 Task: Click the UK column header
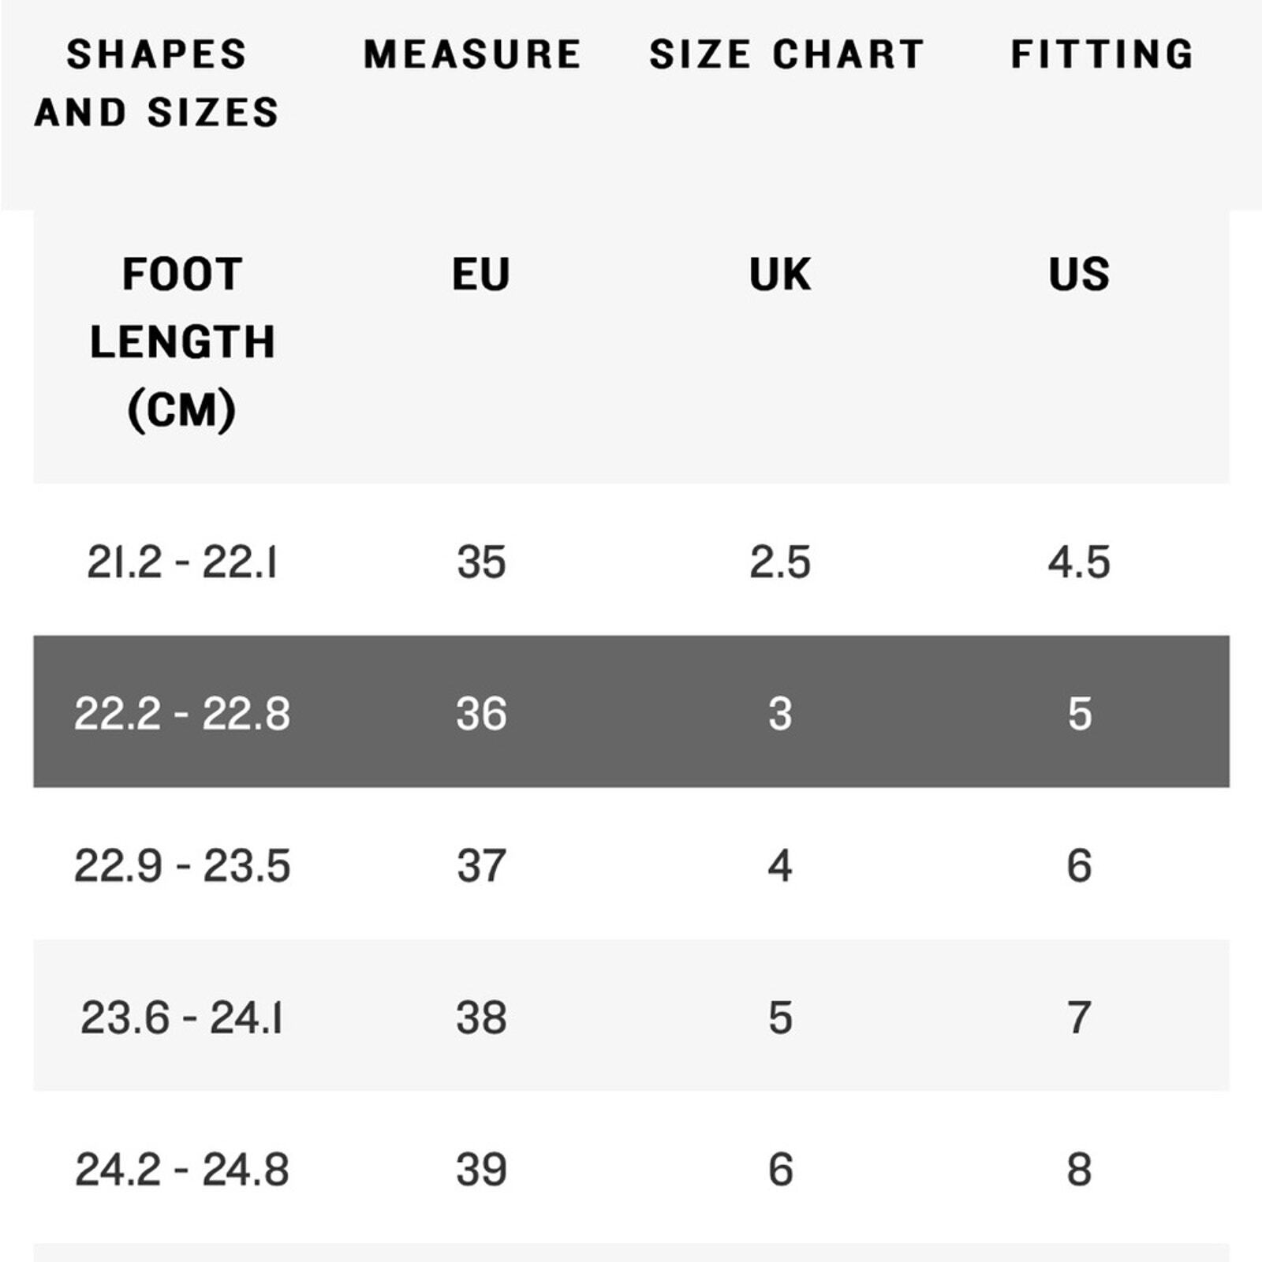(780, 274)
